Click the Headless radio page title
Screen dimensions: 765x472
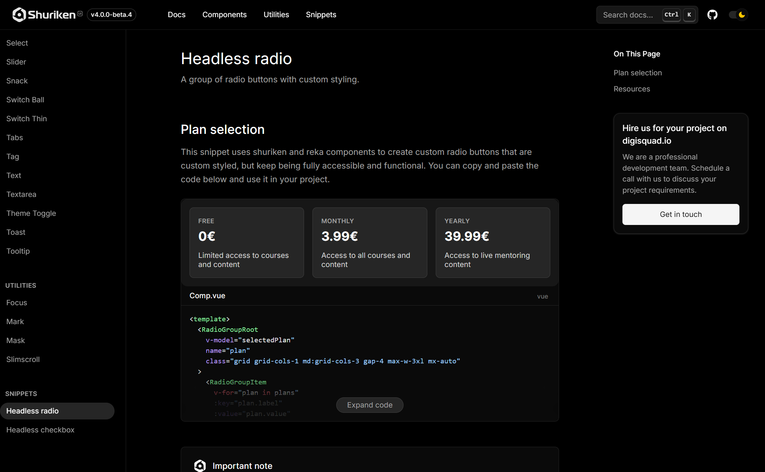[236, 59]
